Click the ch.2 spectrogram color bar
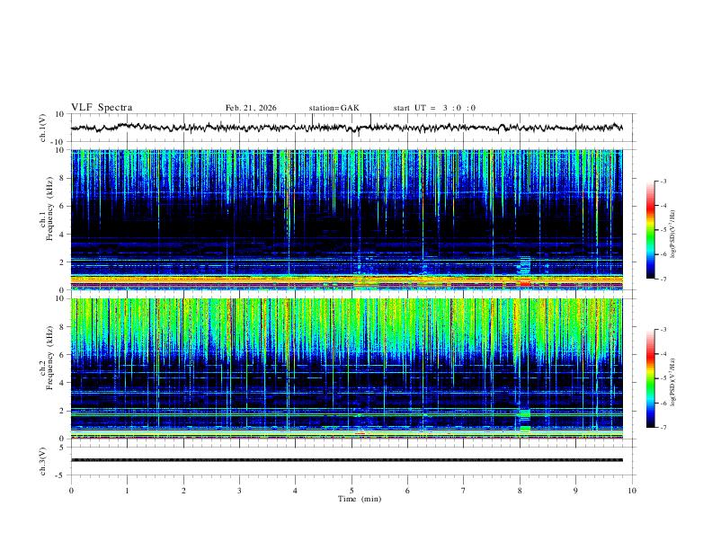712x550 pixels. (650, 378)
